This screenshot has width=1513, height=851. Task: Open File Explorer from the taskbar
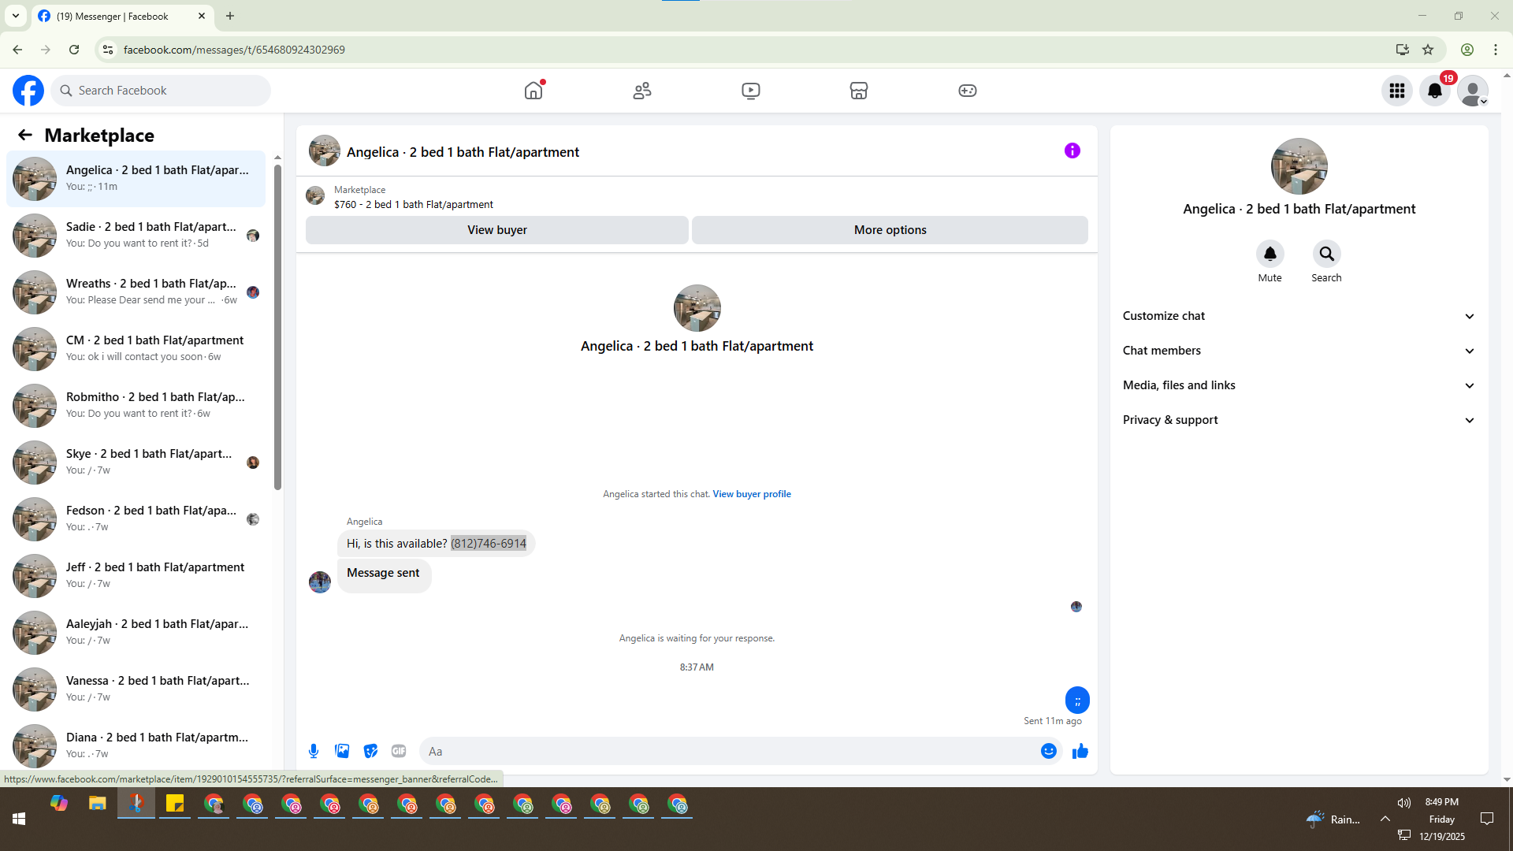(98, 804)
